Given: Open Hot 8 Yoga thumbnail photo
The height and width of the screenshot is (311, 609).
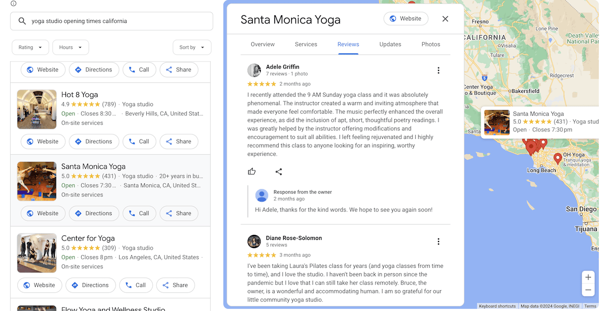Looking at the screenshot, I should (37, 110).
